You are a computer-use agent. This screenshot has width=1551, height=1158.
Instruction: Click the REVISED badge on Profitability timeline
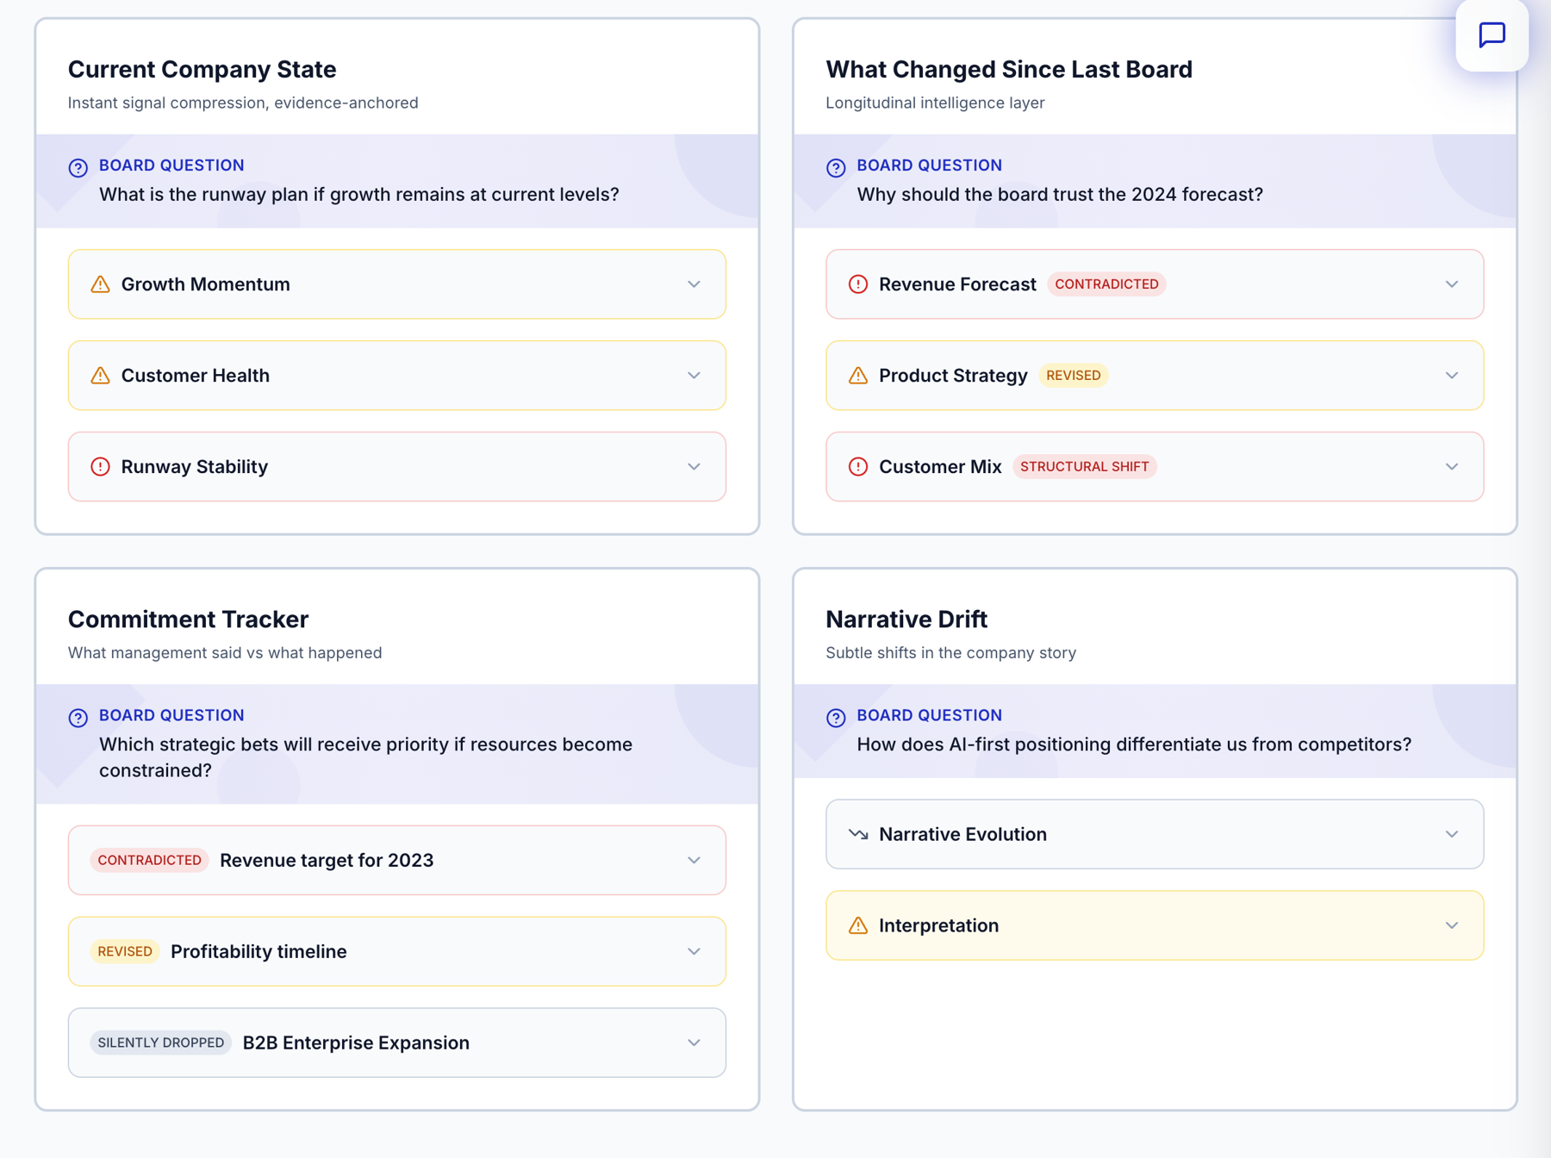(125, 951)
